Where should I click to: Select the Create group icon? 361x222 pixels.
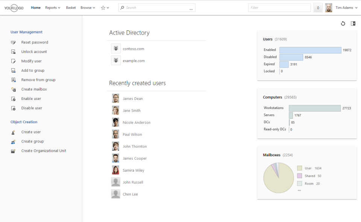tap(12, 141)
